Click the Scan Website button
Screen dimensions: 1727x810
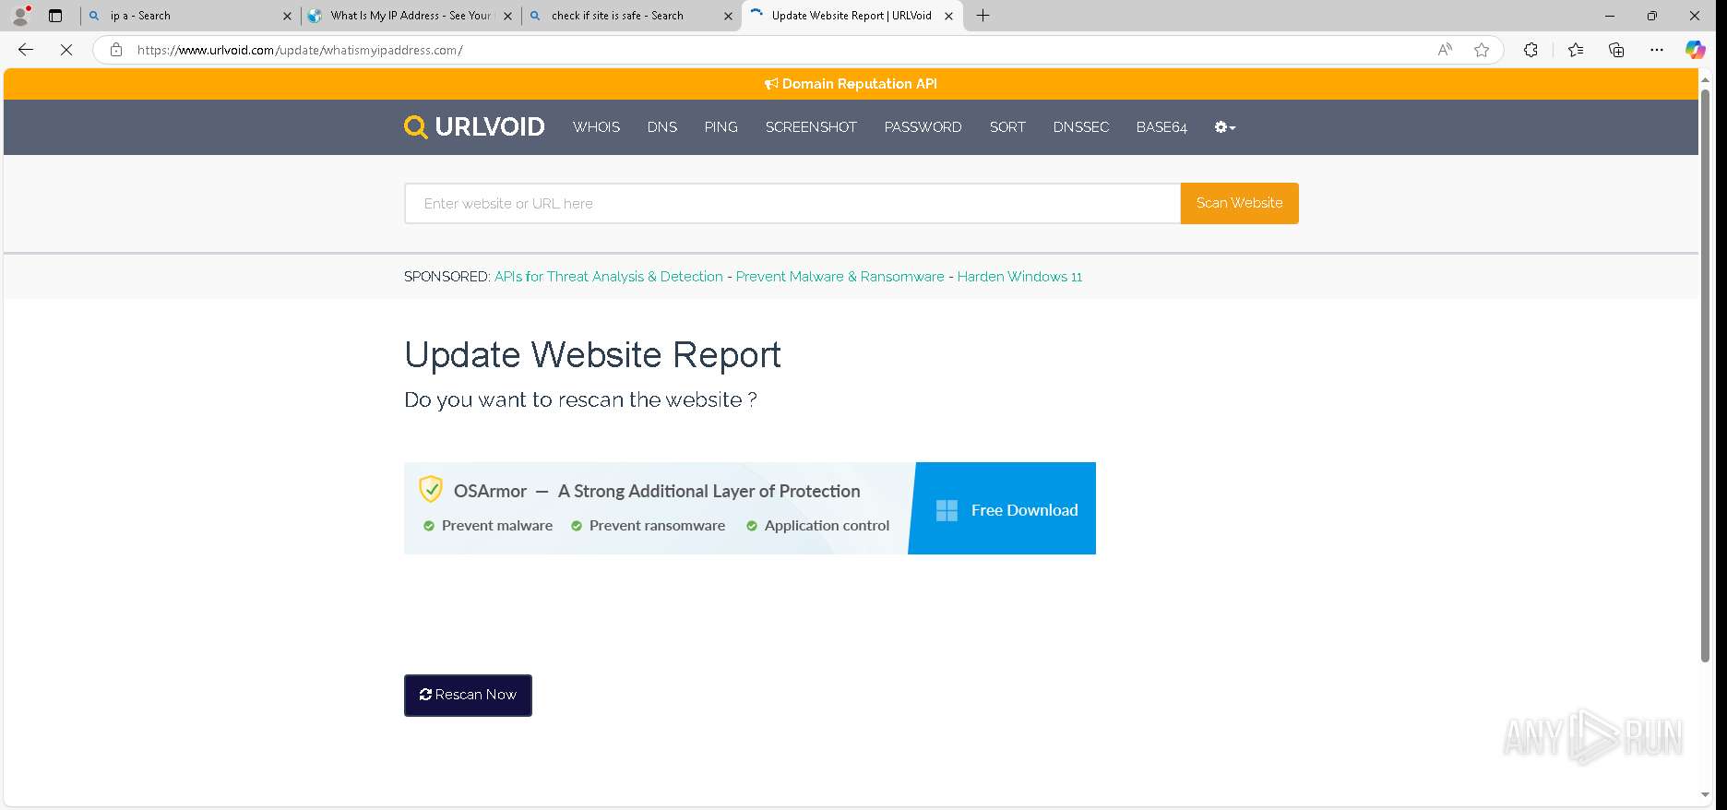click(x=1239, y=203)
